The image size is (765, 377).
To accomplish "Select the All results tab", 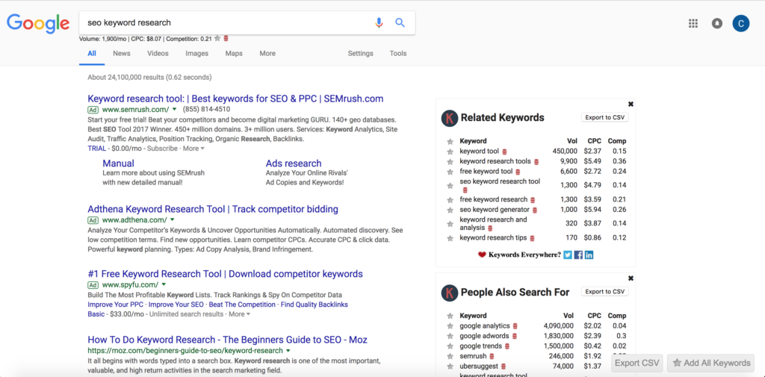I will (92, 54).
